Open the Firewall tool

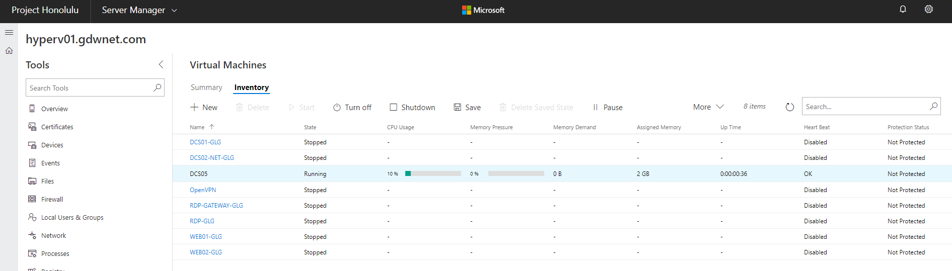click(x=52, y=199)
